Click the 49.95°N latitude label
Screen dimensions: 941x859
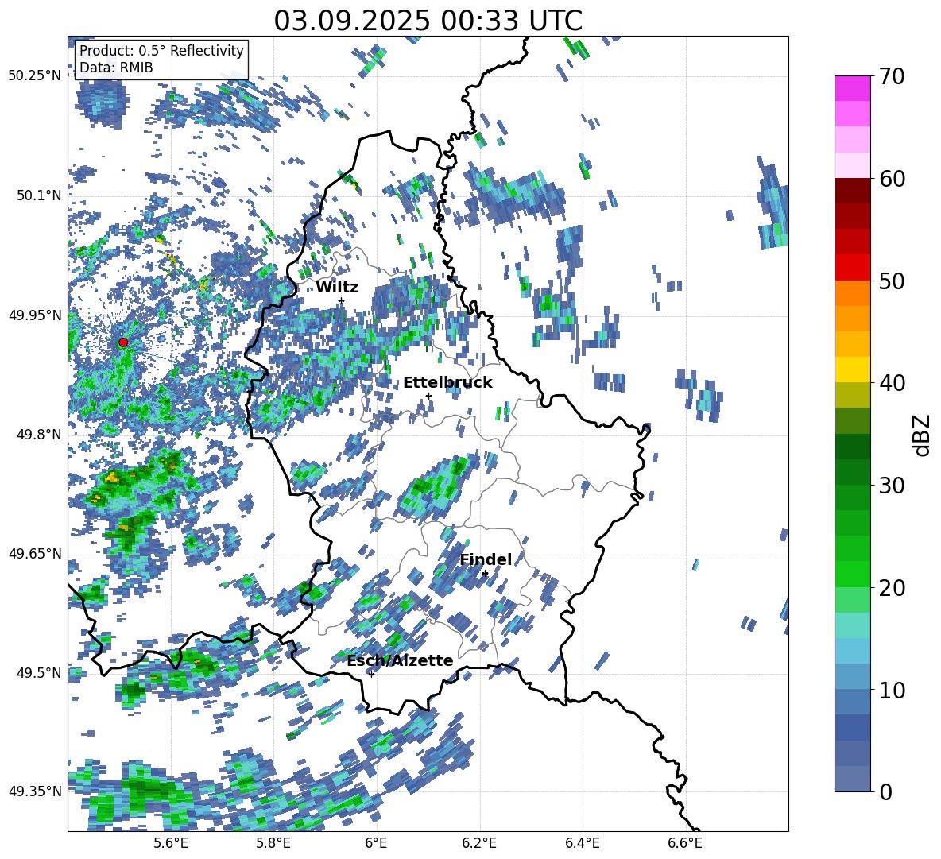coord(35,315)
